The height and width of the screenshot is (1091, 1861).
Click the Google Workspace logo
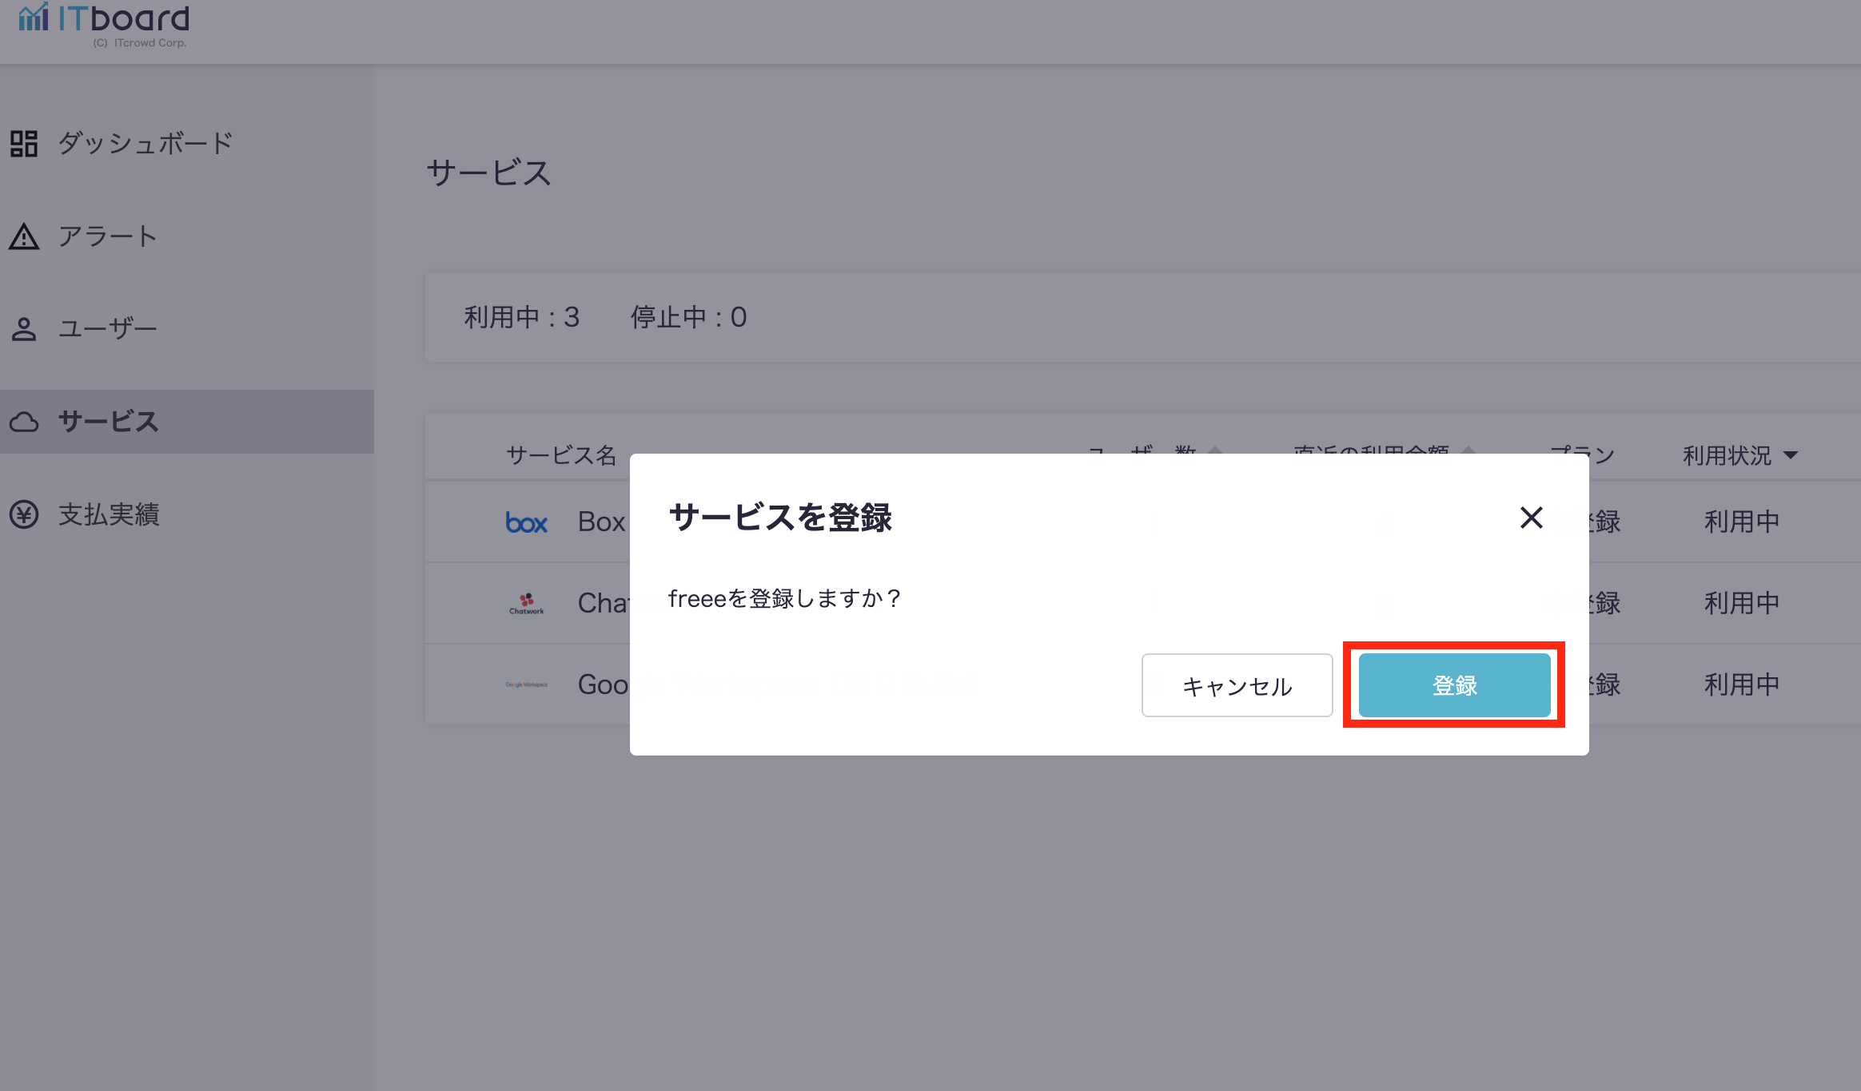point(526,684)
